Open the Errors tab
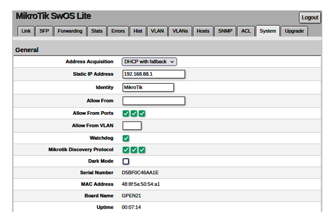 (x=118, y=31)
